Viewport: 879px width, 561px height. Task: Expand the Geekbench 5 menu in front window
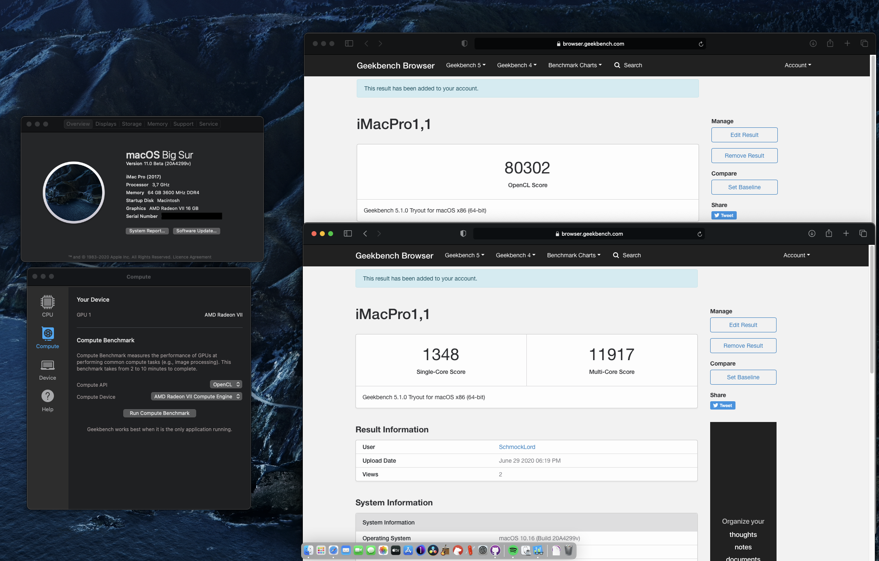(464, 255)
